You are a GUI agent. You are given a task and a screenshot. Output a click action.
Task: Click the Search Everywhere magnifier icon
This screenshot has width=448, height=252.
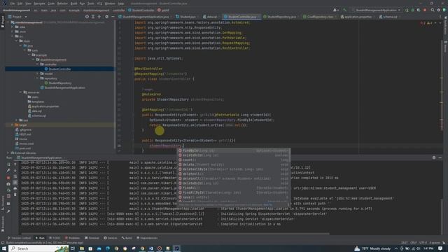pos(433,10)
